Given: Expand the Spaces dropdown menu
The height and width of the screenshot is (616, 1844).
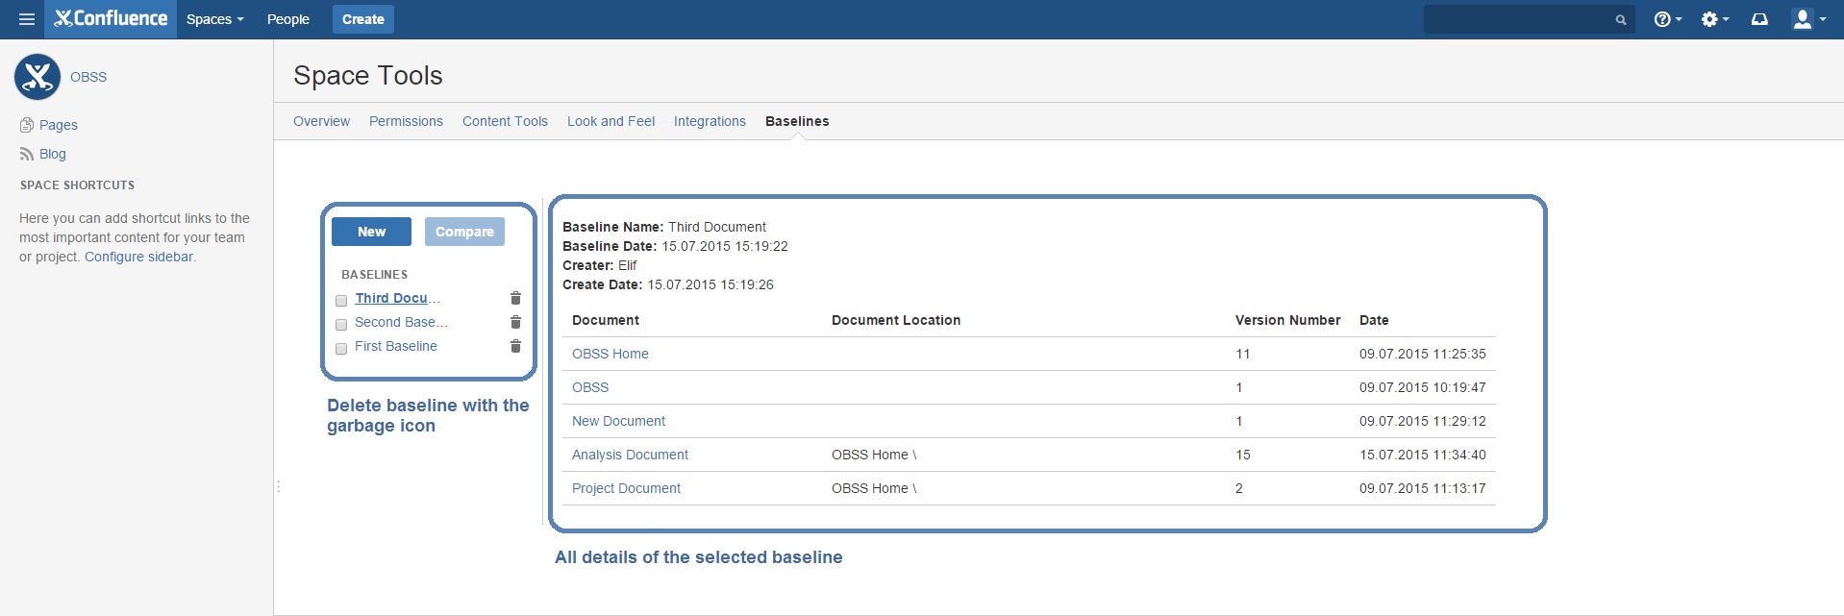Looking at the screenshot, I should click(x=215, y=19).
